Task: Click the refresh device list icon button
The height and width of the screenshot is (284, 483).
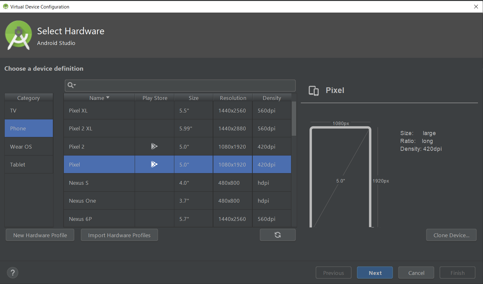Action: tap(278, 235)
